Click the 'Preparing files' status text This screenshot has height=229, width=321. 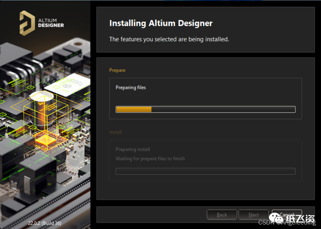point(131,87)
